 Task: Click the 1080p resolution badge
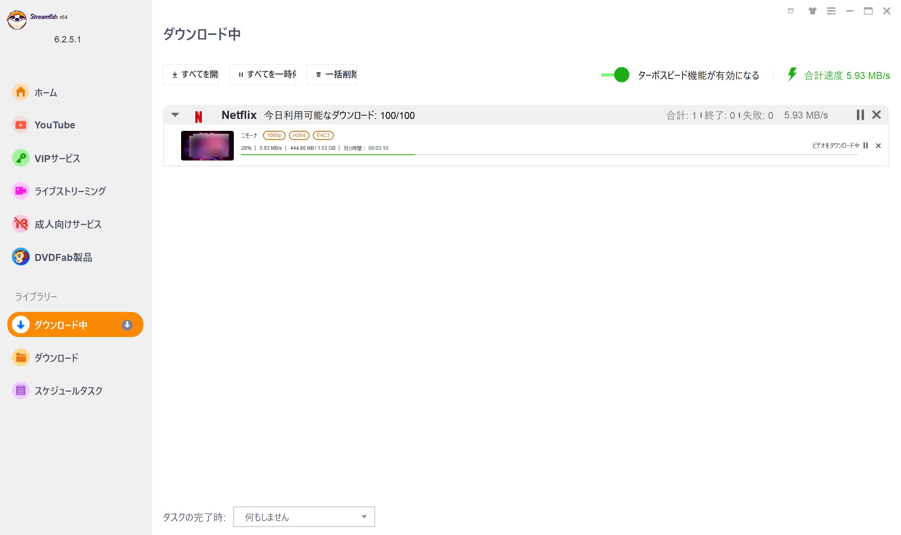(274, 135)
